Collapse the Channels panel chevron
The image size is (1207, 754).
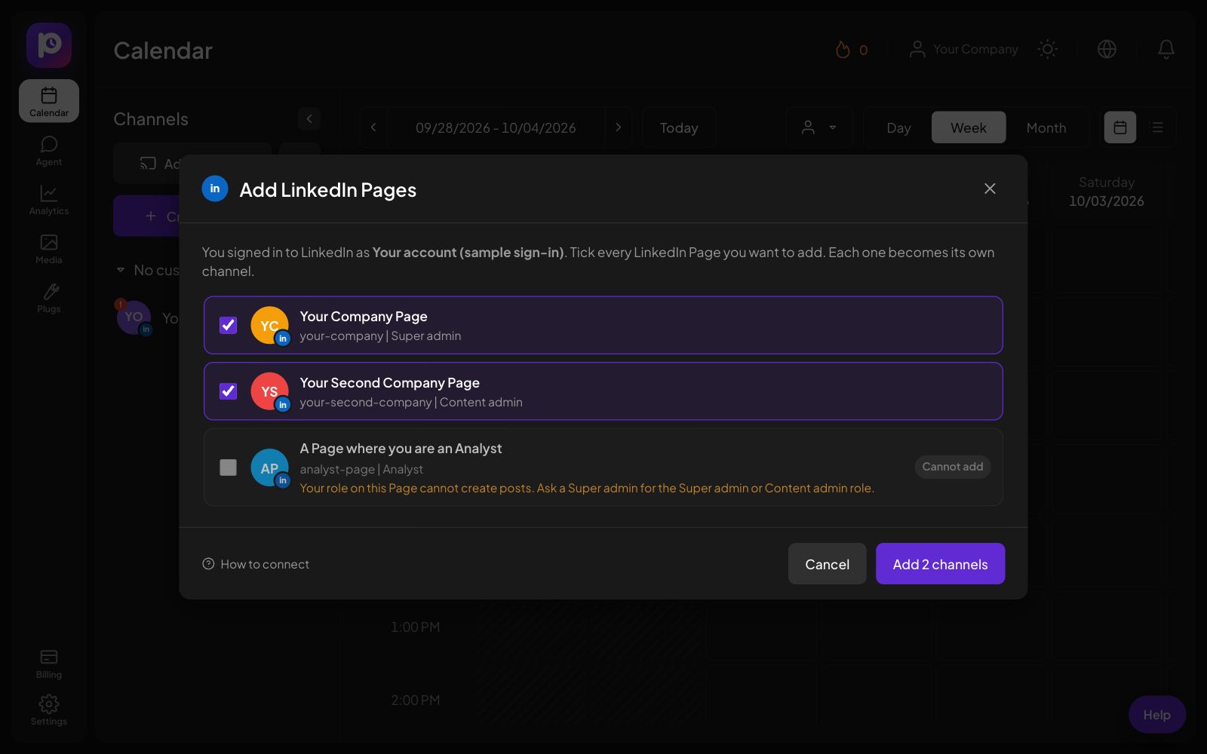coord(309,118)
